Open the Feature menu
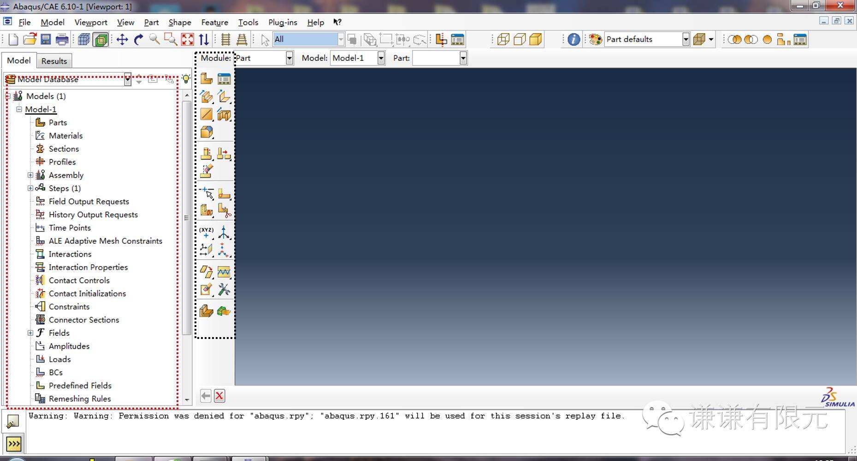857x461 pixels. coord(214,22)
